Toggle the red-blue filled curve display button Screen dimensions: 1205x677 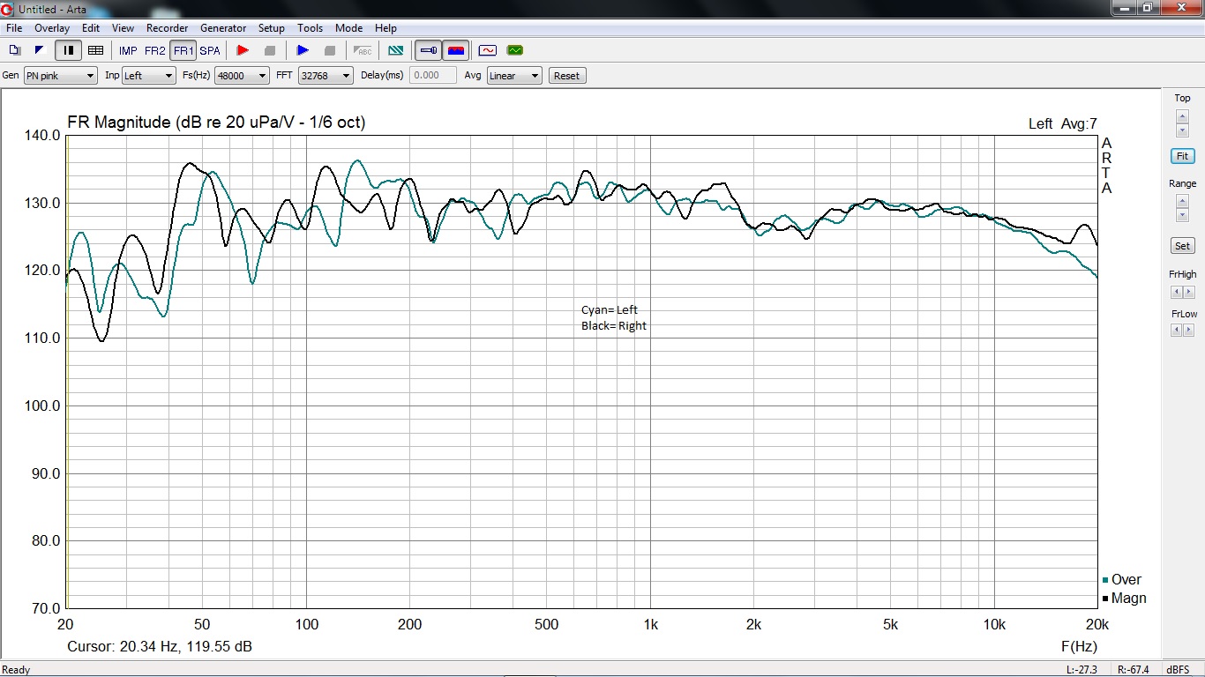tap(456, 51)
